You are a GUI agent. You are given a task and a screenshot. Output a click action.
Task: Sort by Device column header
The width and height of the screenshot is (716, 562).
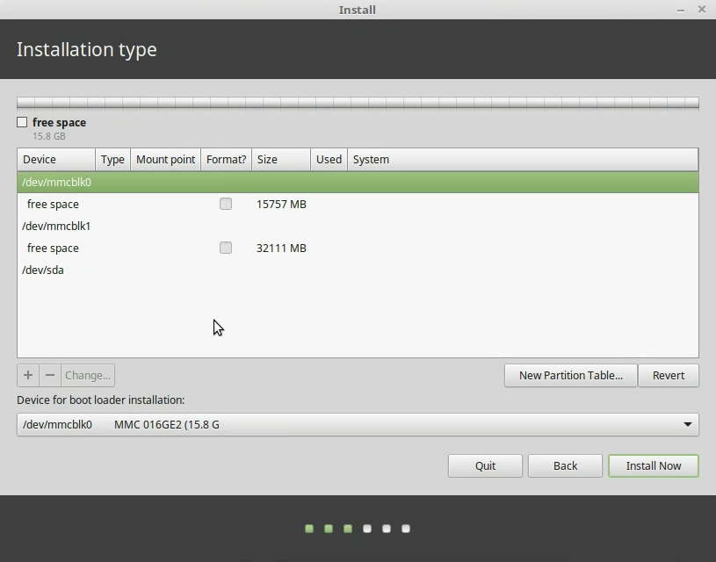click(x=56, y=160)
